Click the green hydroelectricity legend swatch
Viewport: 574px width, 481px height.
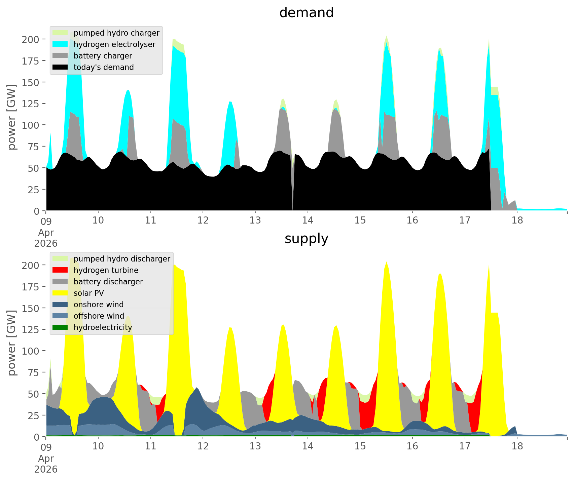coord(61,327)
